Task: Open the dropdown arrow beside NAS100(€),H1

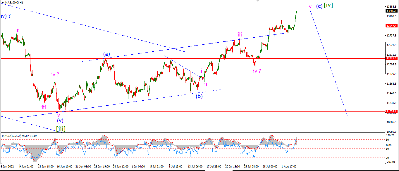Action: (2, 3)
